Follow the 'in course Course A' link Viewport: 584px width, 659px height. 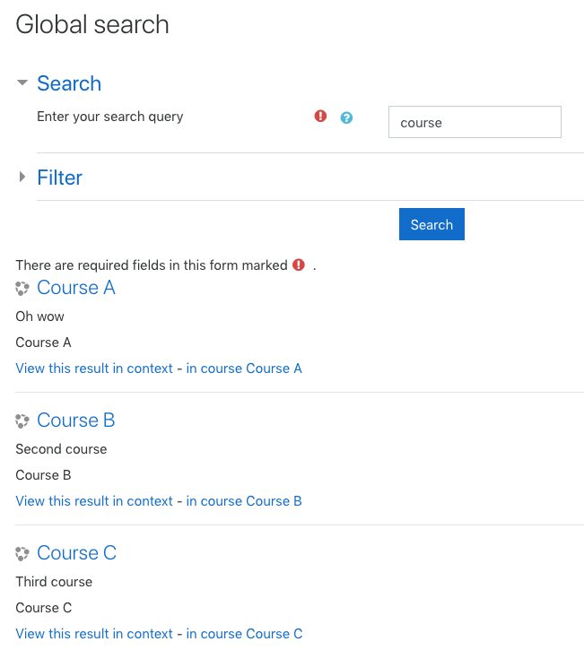[244, 369]
